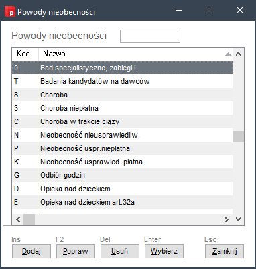Close the window with the X button
The height and width of the screenshot is (269, 256).
coord(240,10)
